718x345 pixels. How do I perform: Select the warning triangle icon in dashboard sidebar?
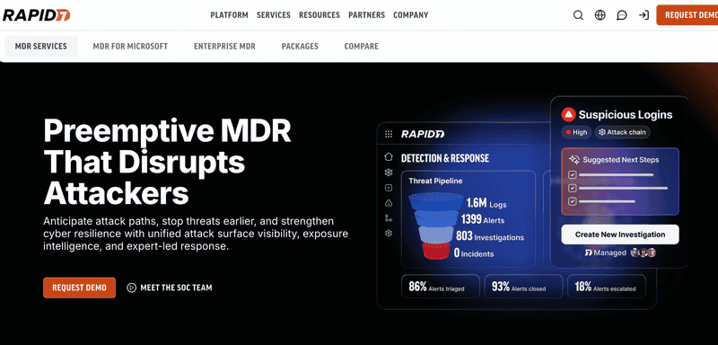[x=389, y=202]
